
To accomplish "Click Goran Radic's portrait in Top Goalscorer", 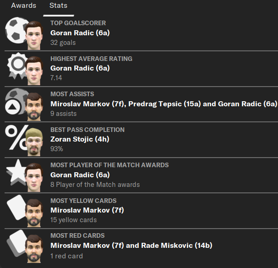I will (34, 35).
